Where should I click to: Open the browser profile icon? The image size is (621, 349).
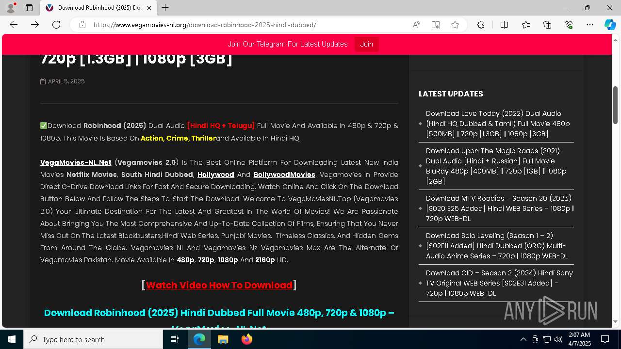tap(11, 8)
